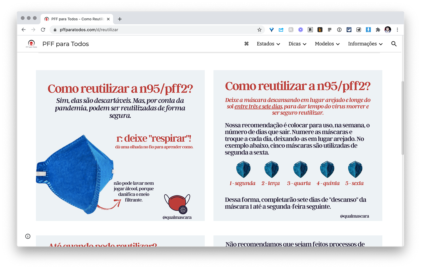Open the Chrome profile avatar
This screenshot has width=421, height=269.
tap(388, 30)
